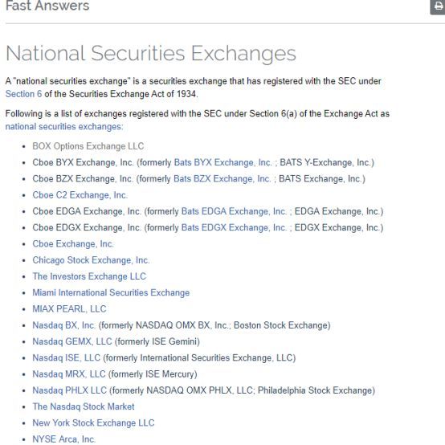
Task: Open the Nasdaq ISE, LLC link
Action: point(67,358)
